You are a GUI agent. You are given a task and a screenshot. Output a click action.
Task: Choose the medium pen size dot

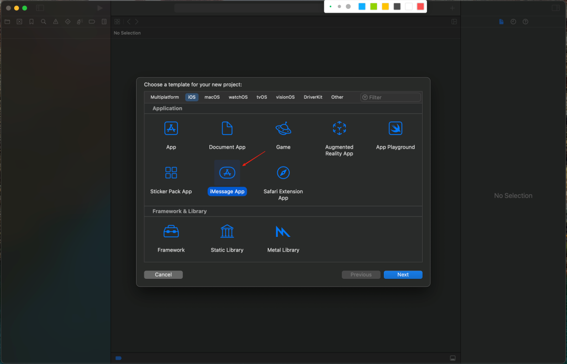coord(339,6)
